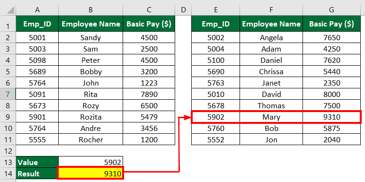Click the Result label cell
Viewport: 365px width, 182px height.
tap(37, 173)
